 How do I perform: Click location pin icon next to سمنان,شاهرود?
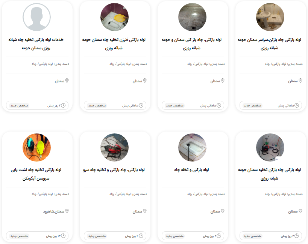click(x=67, y=211)
